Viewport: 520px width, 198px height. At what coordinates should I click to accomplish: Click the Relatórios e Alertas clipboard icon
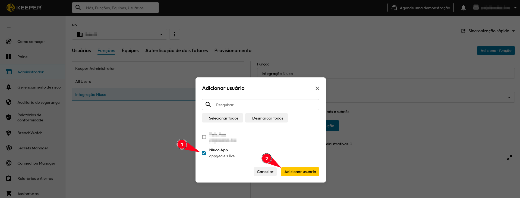[x=9, y=178]
